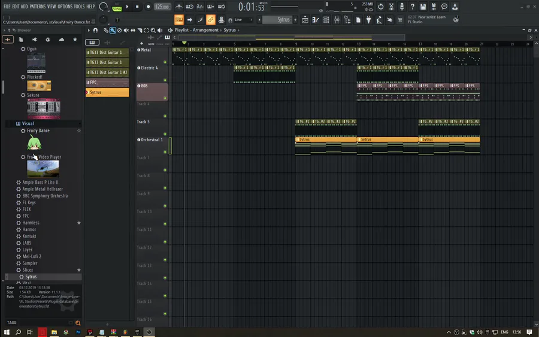This screenshot has height=337, width=539.
Task: Open the Channel rack toolbar icon
Action: point(326,20)
